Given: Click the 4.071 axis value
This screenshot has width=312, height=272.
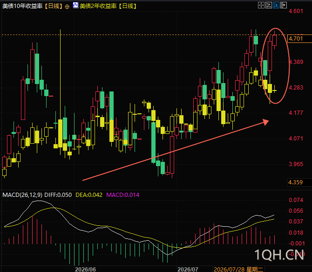Looking at the screenshot, I should click(296, 139).
